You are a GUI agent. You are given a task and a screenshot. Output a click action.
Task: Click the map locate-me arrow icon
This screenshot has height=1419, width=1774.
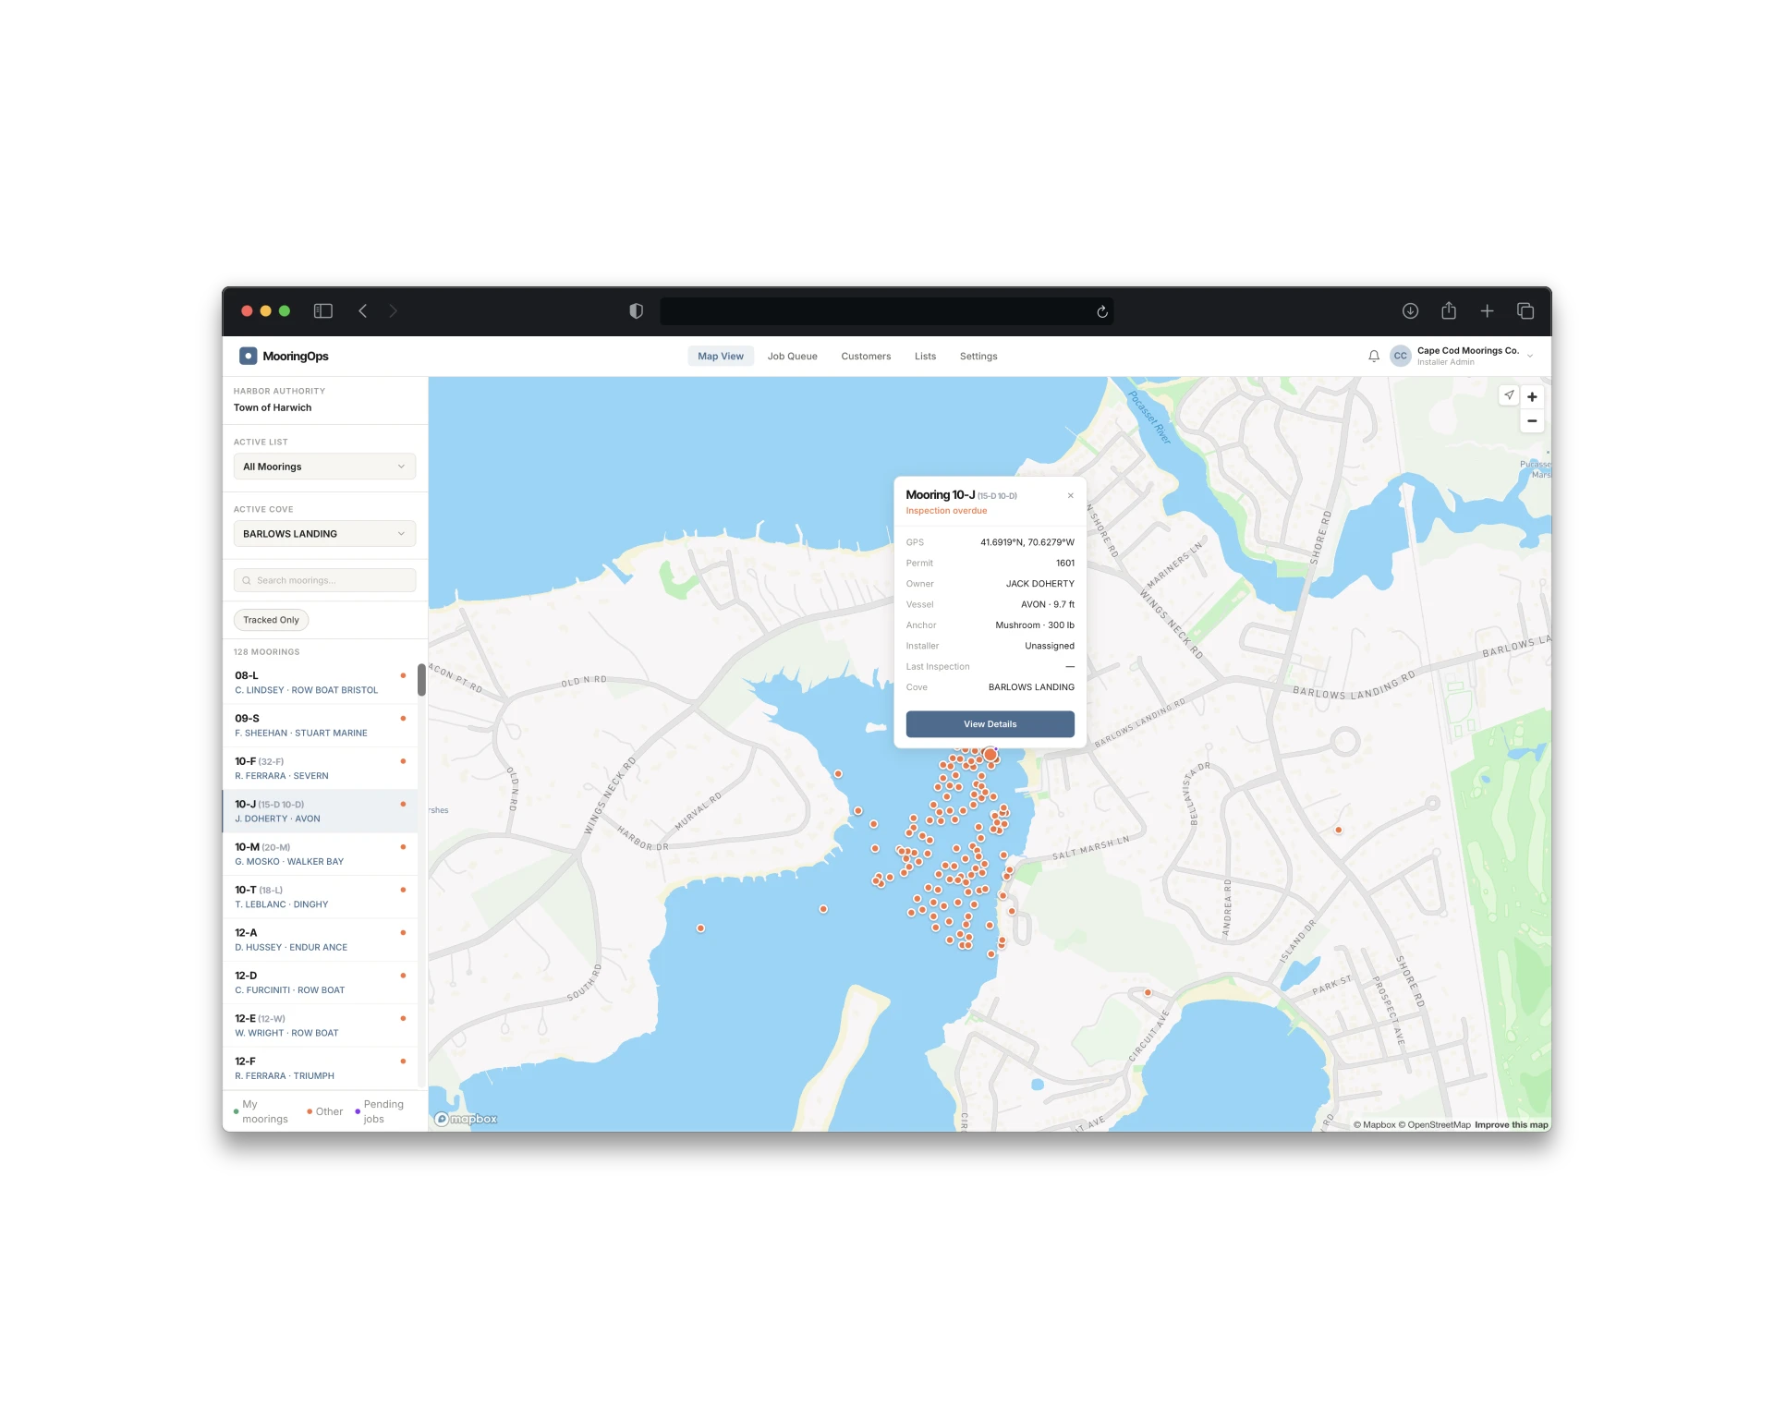(1509, 395)
